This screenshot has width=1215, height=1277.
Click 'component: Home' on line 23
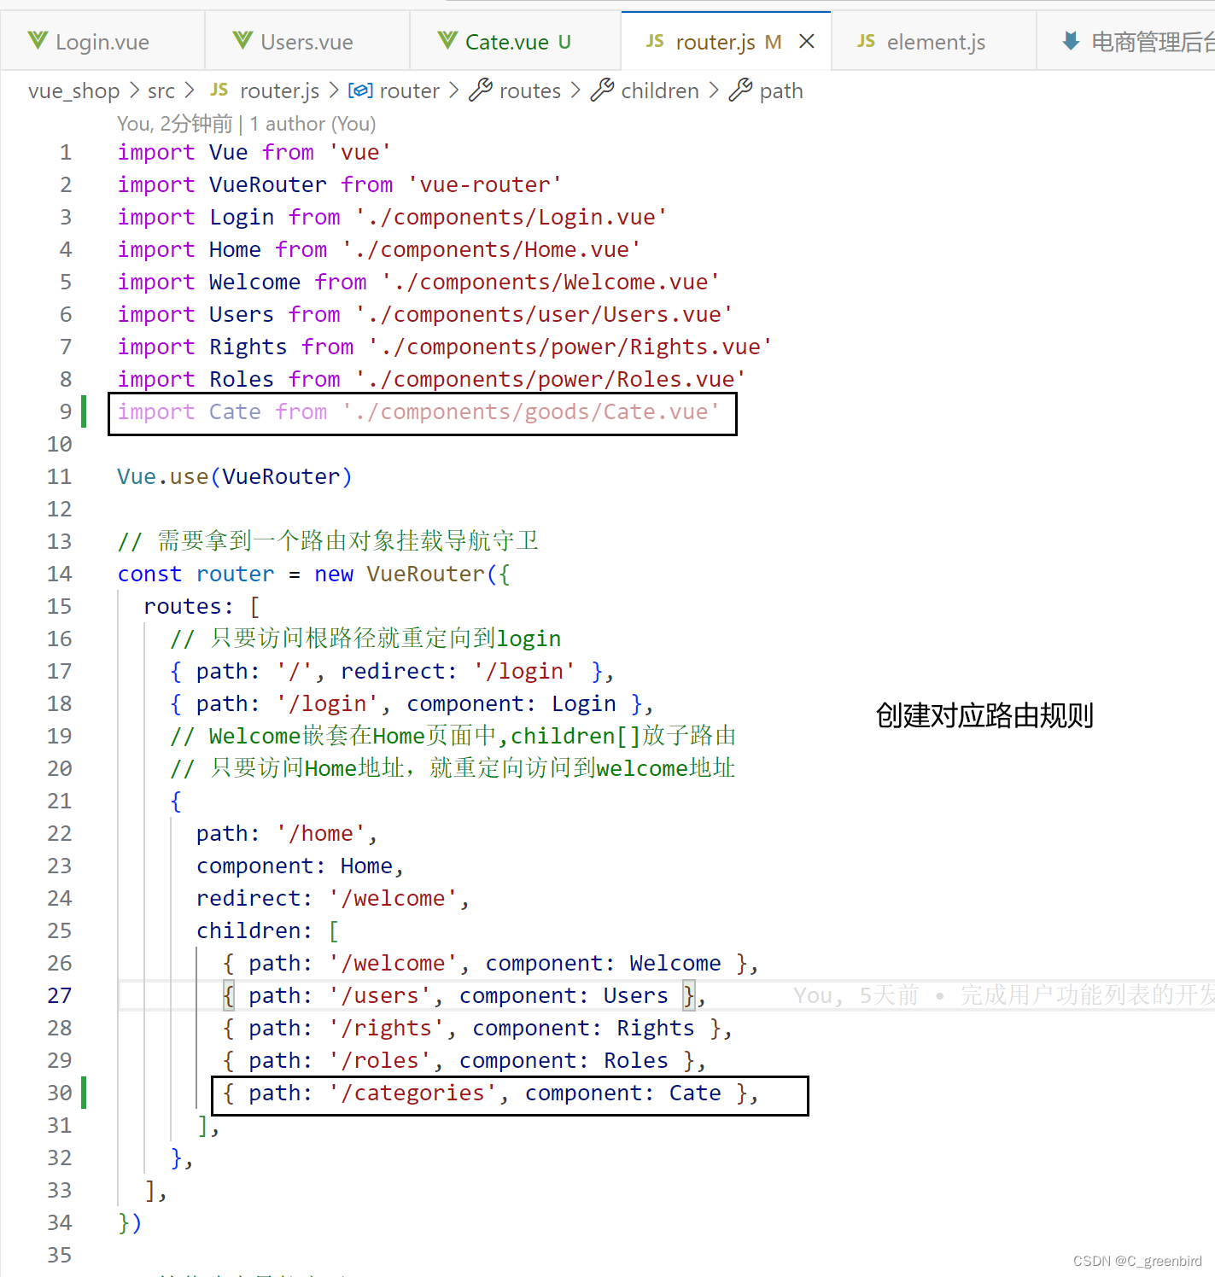(295, 866)
